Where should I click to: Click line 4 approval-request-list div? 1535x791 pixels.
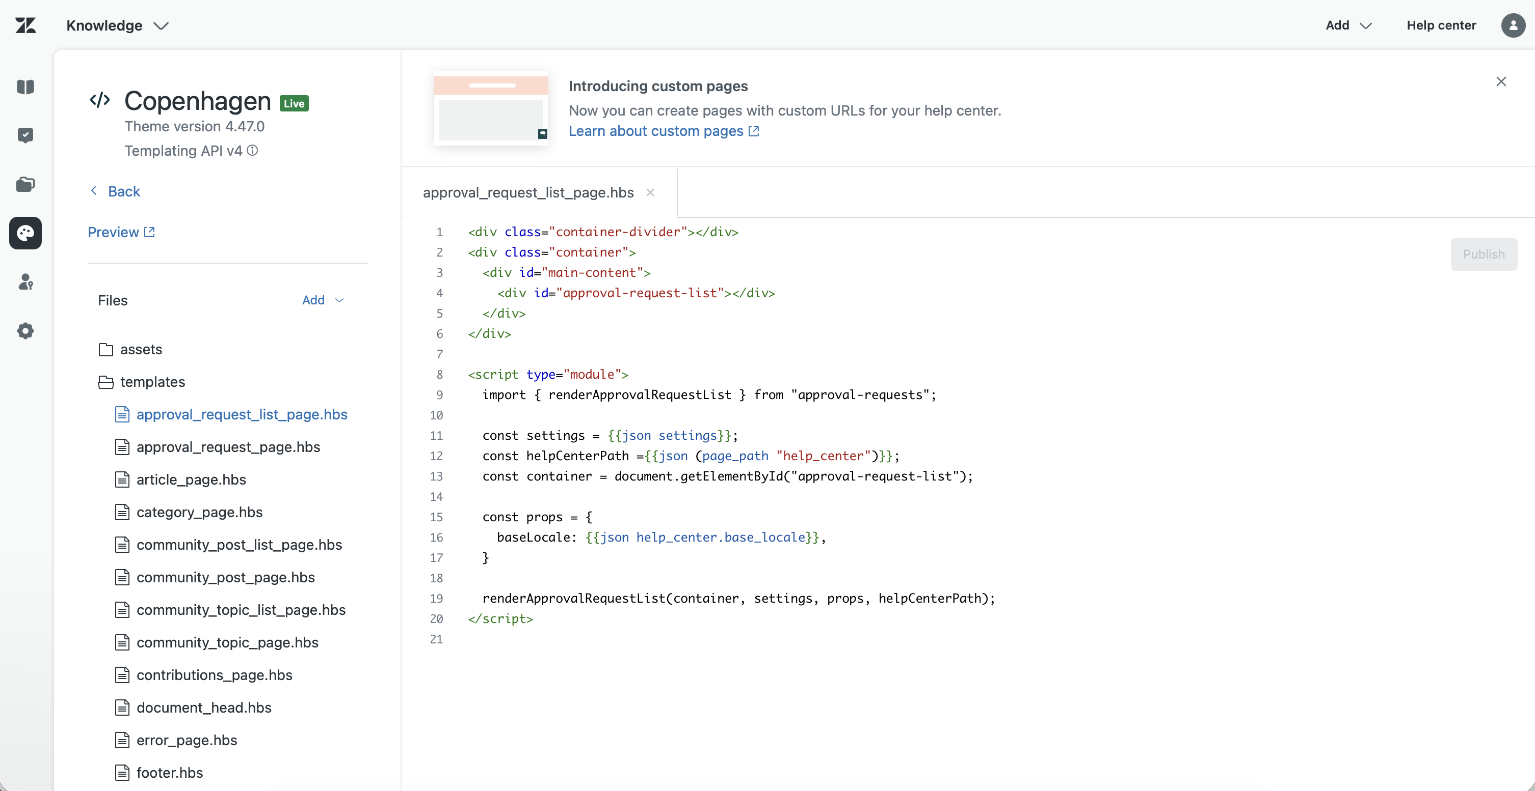click(636, 293)
